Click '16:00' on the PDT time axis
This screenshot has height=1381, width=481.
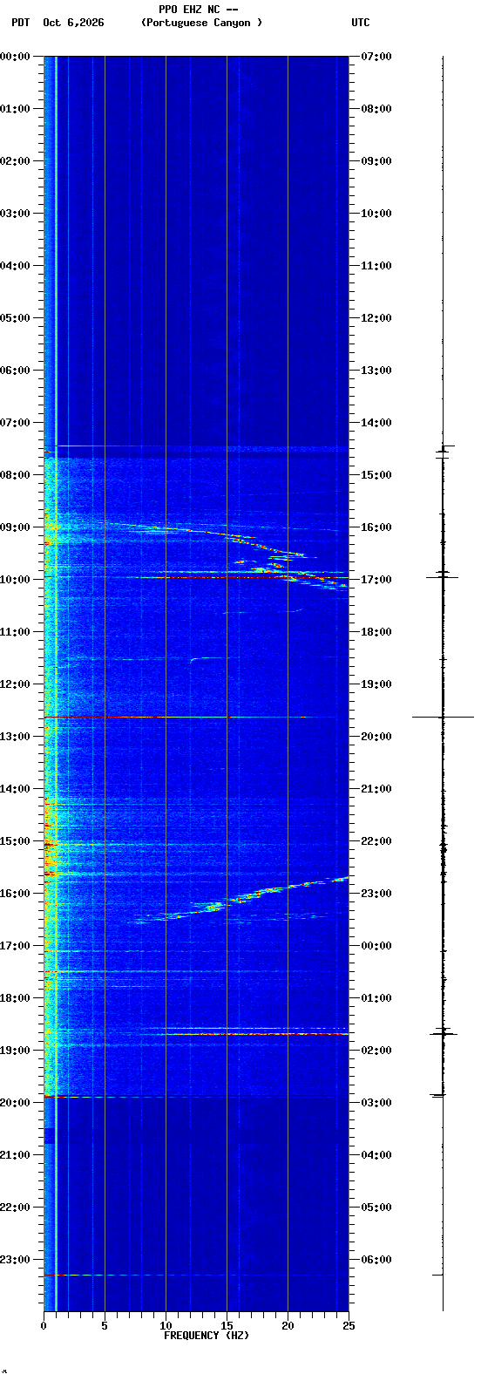(x=15, y=894)
